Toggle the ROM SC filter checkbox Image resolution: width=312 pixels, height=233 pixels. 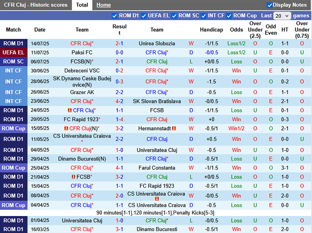pyautogui.click(x=174, y=16)
